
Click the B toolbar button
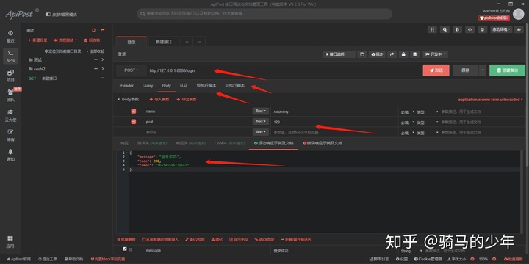tap(457, 29)
